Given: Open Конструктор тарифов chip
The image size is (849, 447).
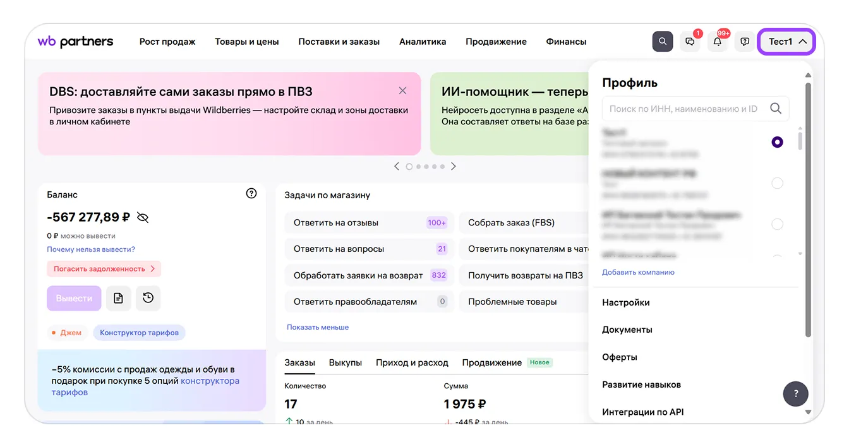Looking at the screenshot, I should point(139,333).
